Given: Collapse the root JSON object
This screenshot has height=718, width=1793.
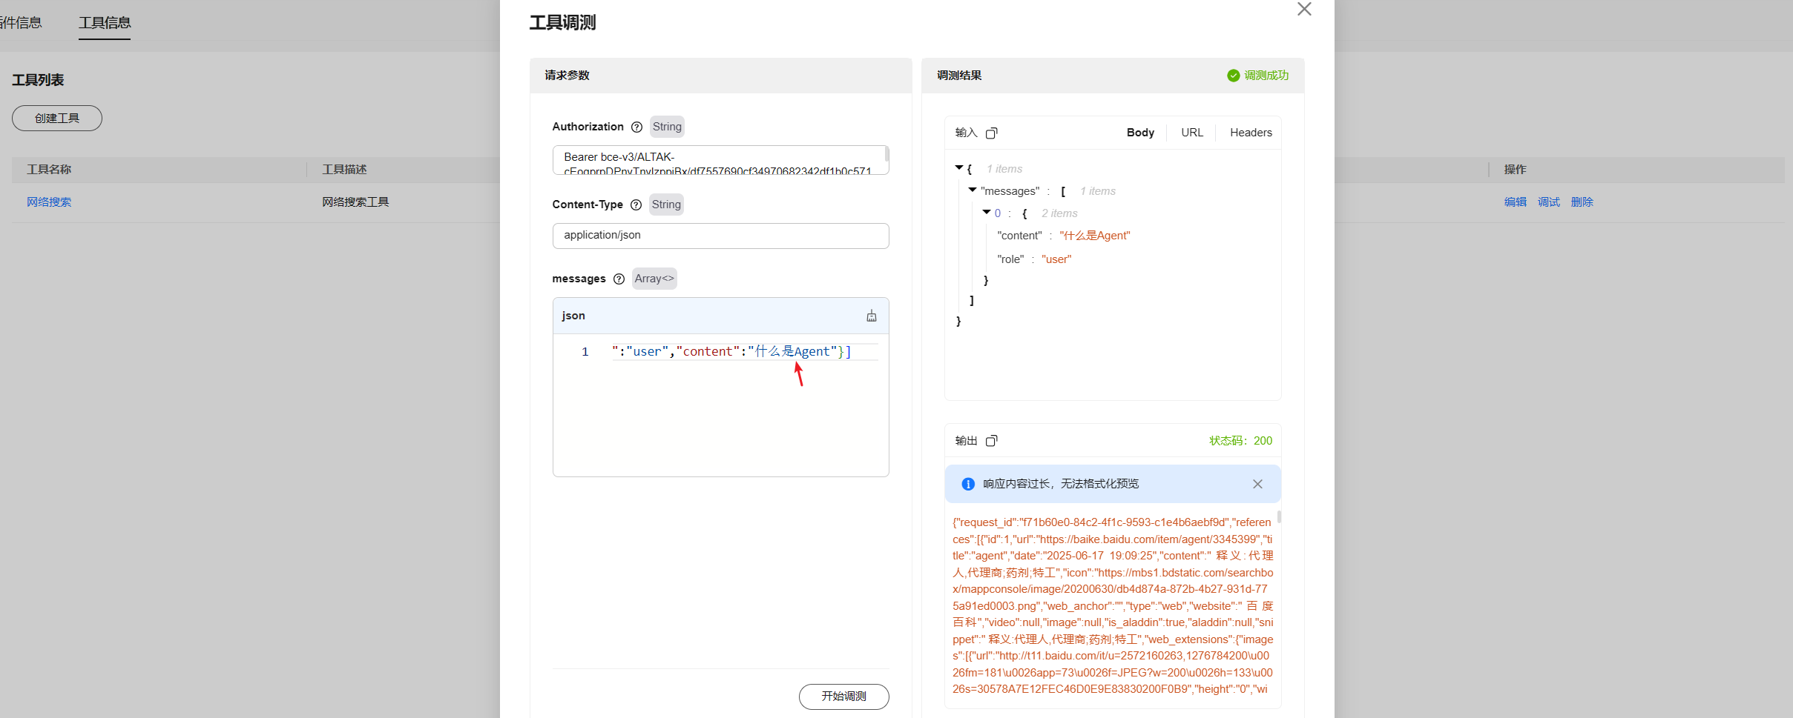Looking at the screenshot, I should pyautogui.click(x=959, y=168).
